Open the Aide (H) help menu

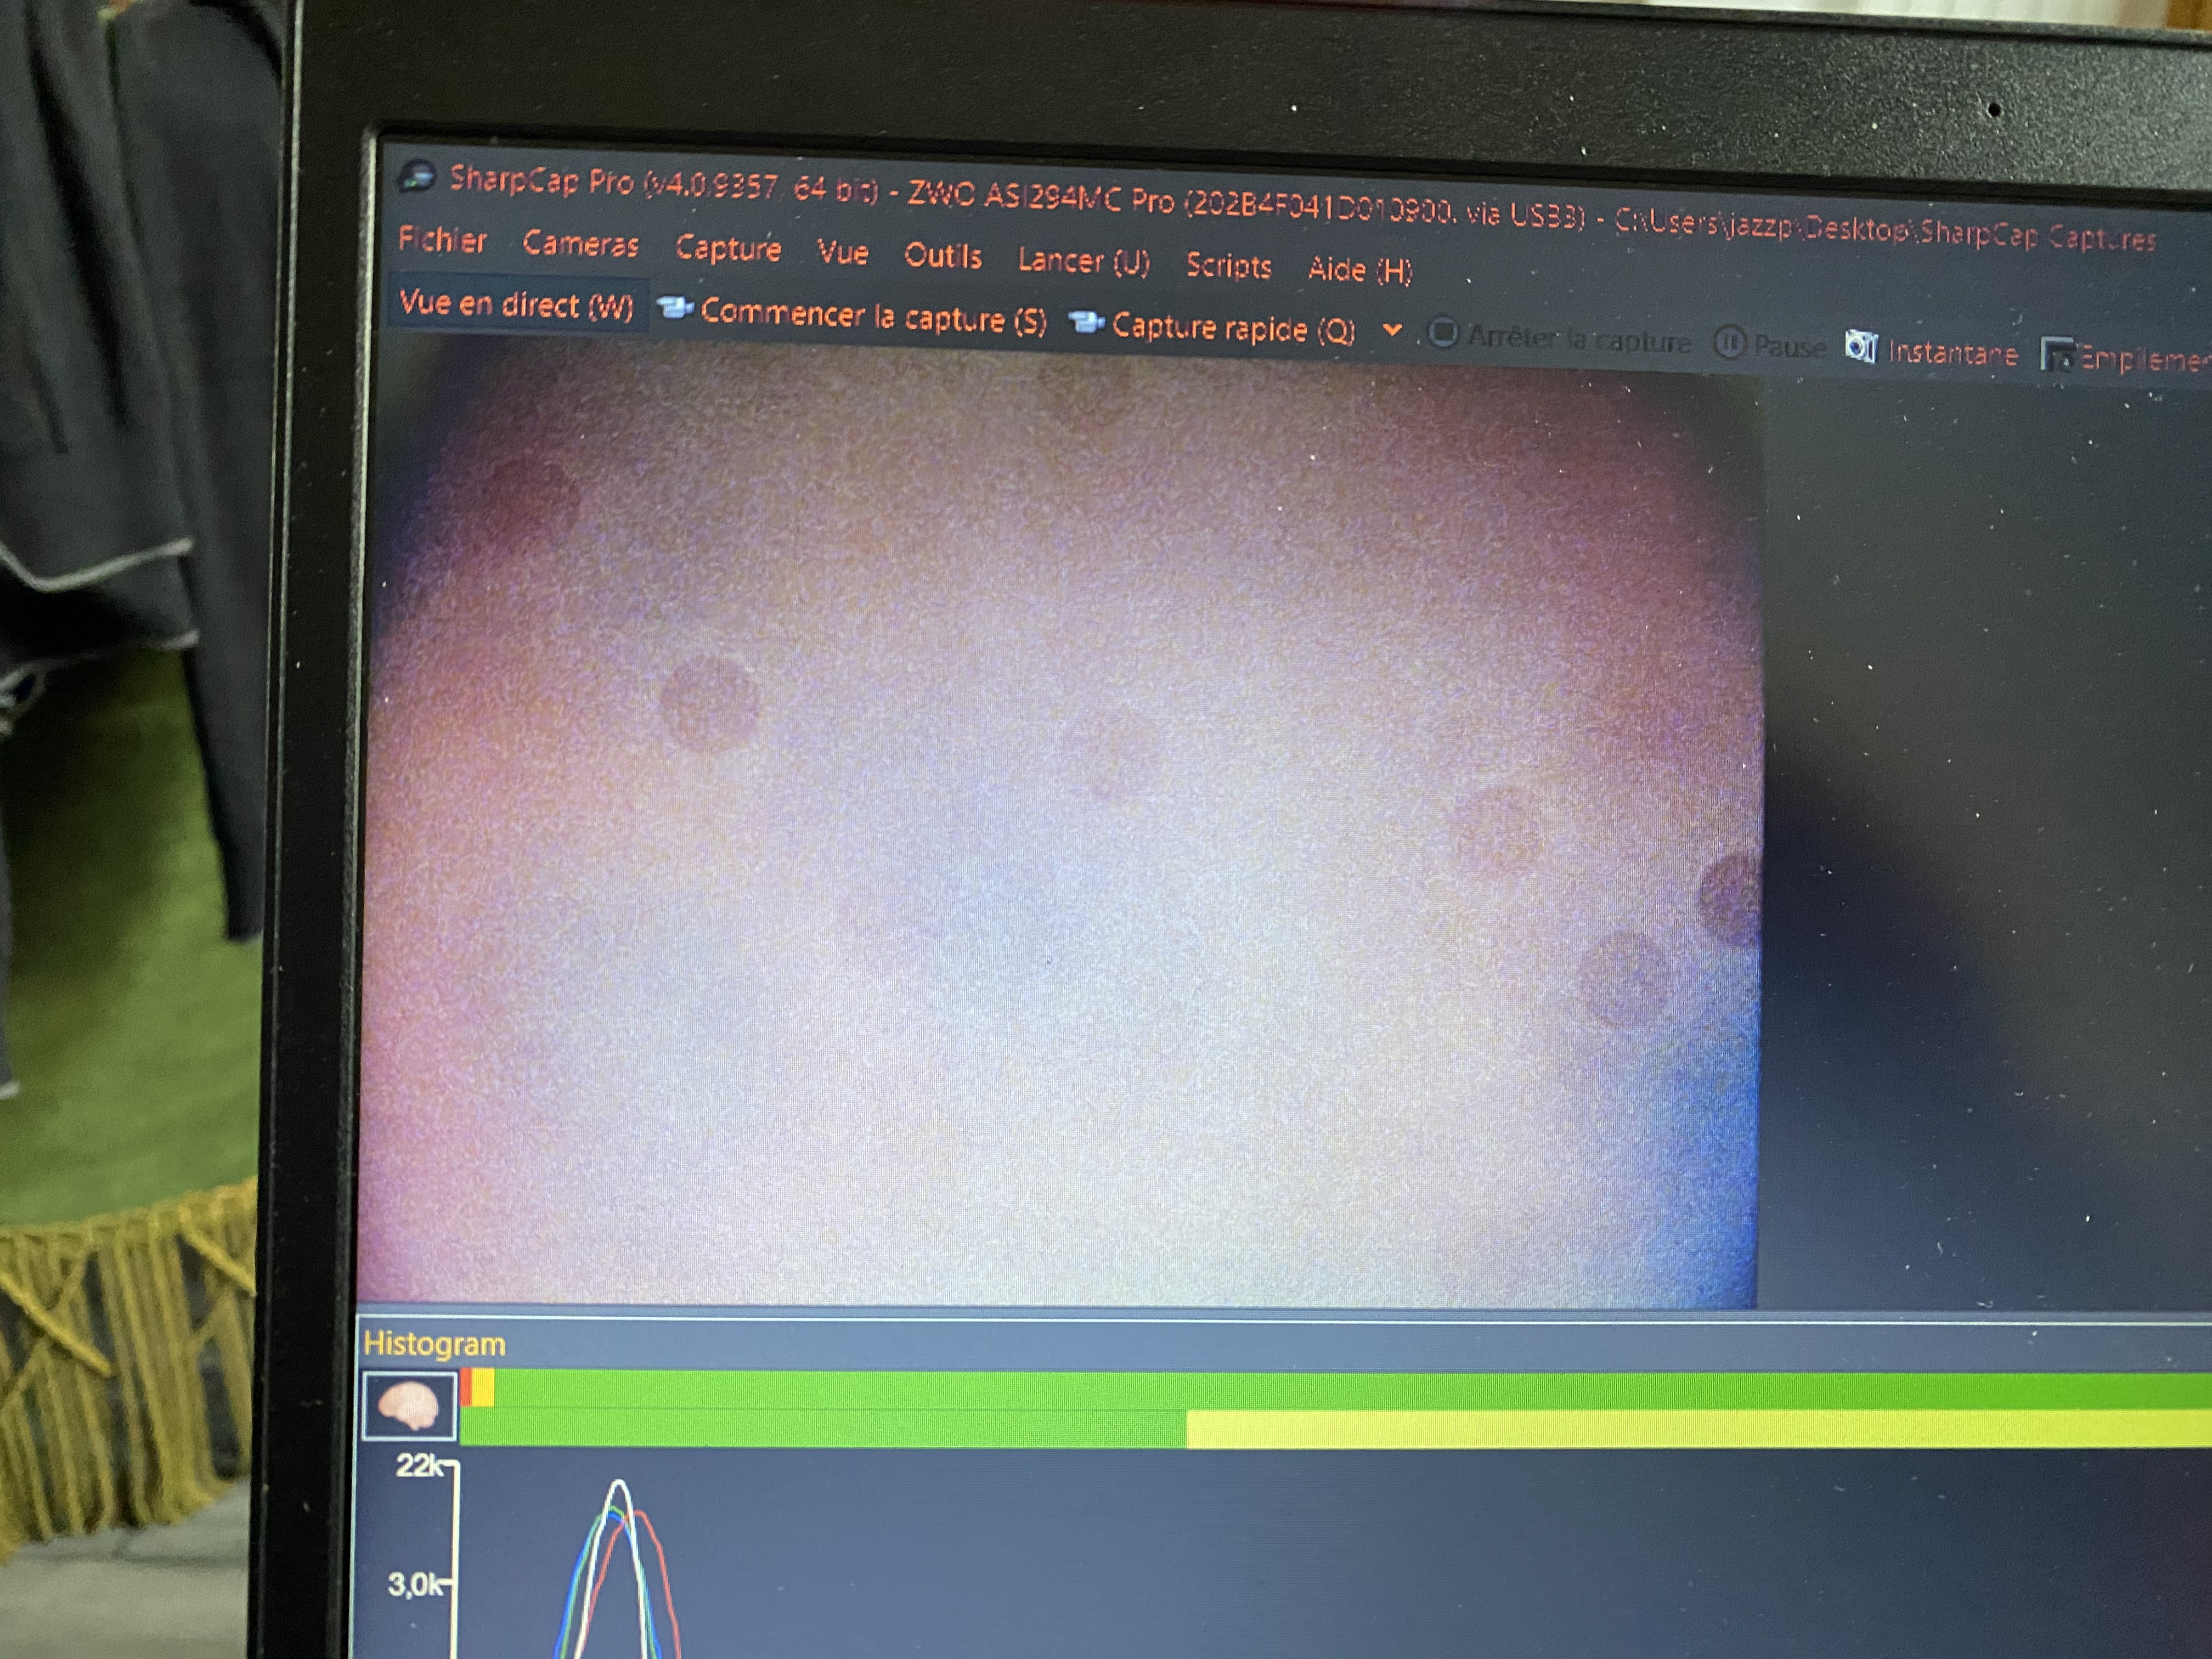1359,270
